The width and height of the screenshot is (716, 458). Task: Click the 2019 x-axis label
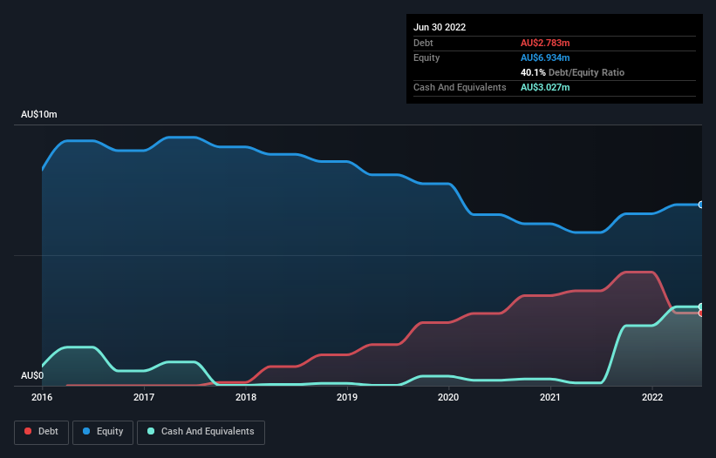[347, 397]
